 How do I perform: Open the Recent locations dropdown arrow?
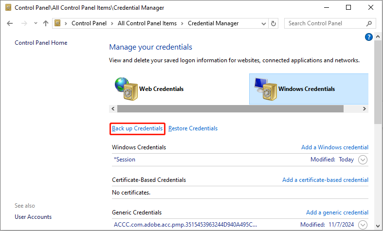click(36, 23)
